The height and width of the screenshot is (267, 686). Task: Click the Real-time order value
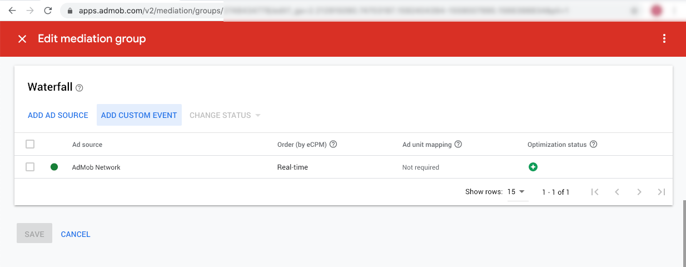pos(292,167)
